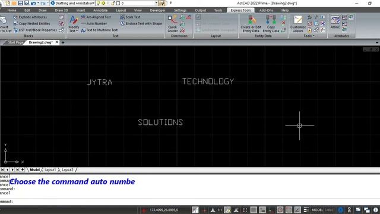Select the TECHNOLOGY text entity
This screenshot has width=380, height=214.
[x=208, y=81]
